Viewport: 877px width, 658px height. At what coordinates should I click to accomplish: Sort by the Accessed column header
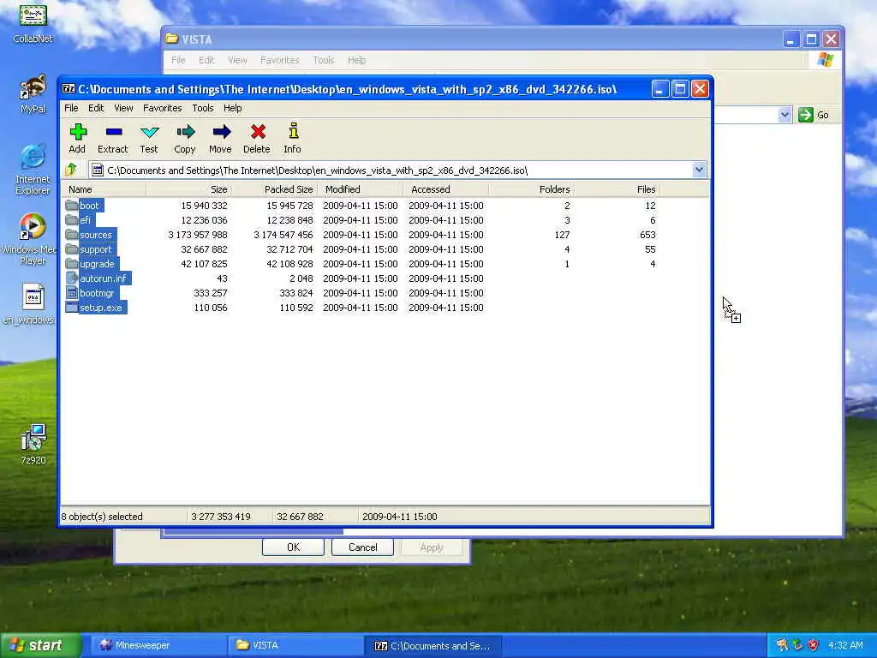click(446, 189)
